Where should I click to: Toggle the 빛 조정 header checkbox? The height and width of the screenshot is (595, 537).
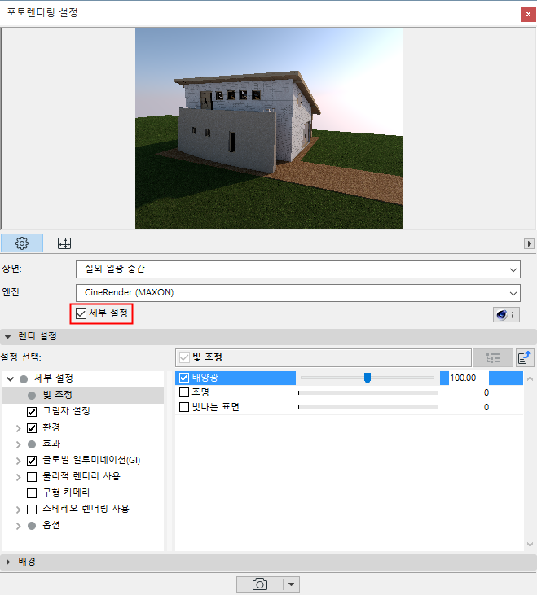pyautogui.click(x=185, y=357)
